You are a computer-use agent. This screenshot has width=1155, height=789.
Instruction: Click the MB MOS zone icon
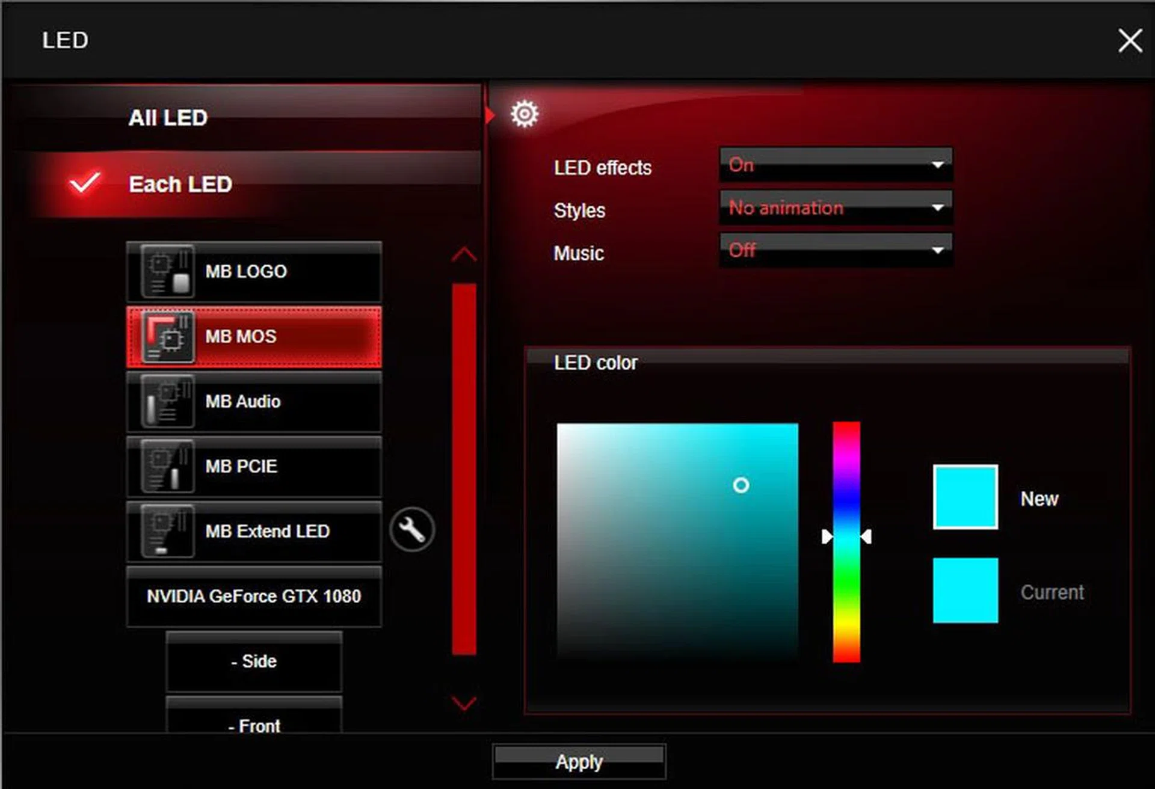(168, 337)
